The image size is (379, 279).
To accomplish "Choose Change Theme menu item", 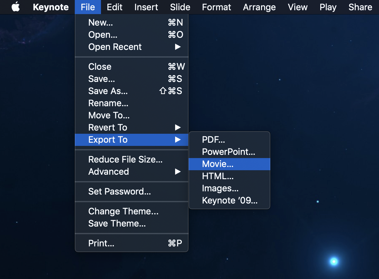I will coord(123,211).
